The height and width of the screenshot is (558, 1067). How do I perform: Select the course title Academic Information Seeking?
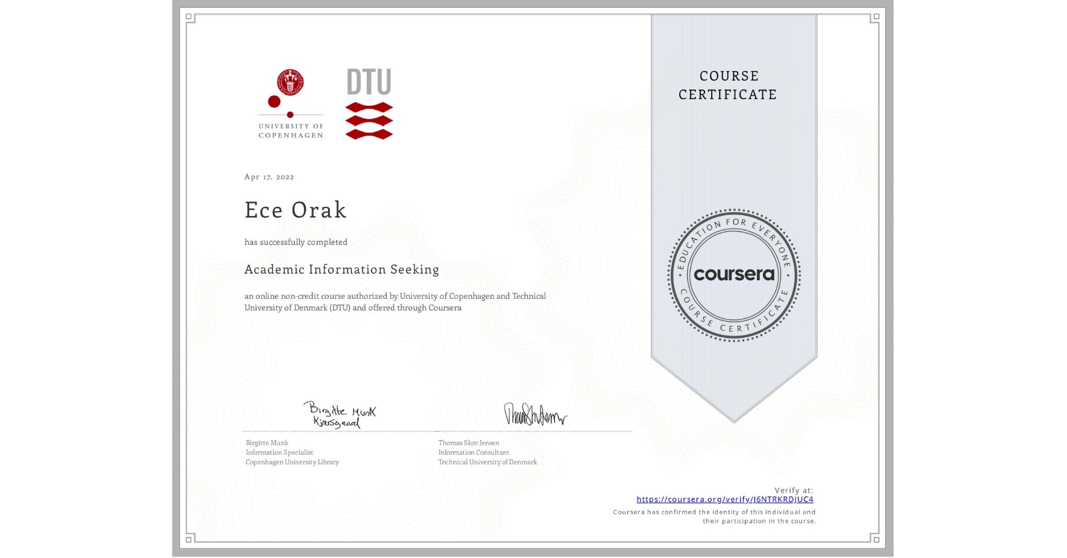point(341,269)
